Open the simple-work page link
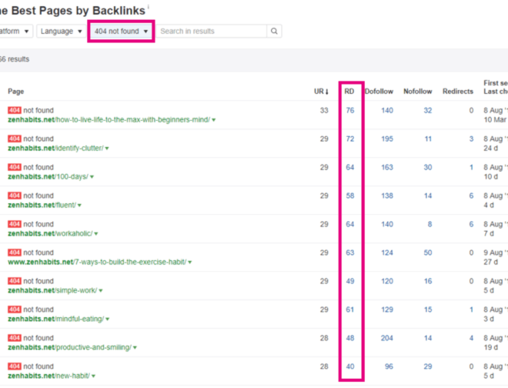 (52, 290)
